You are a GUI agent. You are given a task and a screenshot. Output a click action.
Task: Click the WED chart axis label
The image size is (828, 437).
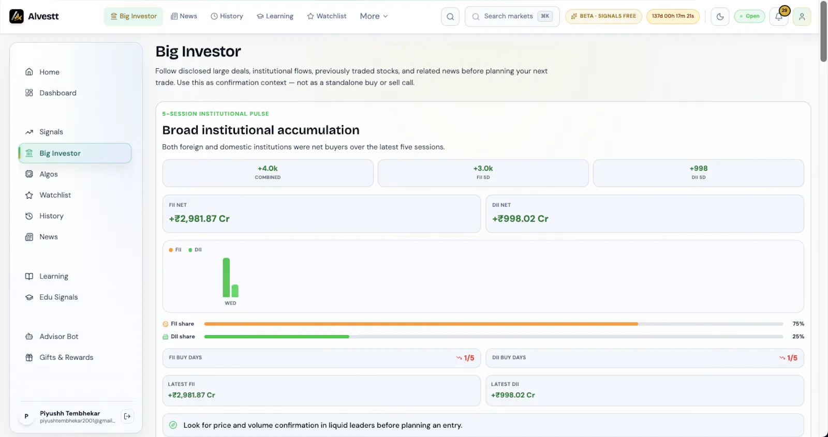[230, 303]
